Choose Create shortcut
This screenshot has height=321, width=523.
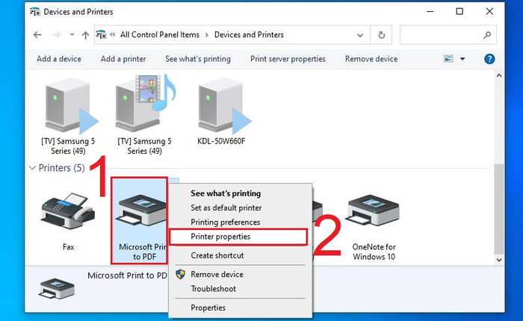217,255
